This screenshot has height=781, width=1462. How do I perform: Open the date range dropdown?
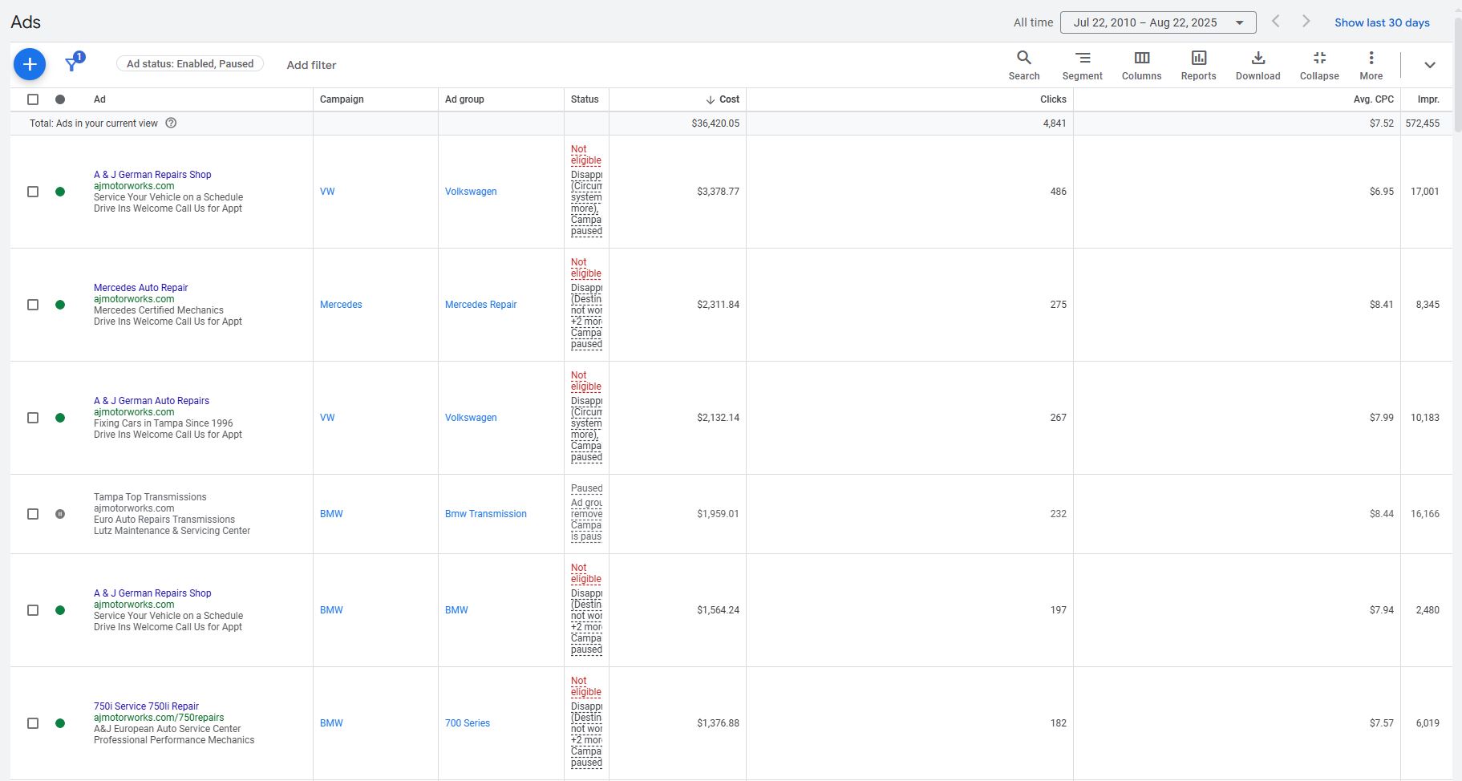click(1158, 22)
